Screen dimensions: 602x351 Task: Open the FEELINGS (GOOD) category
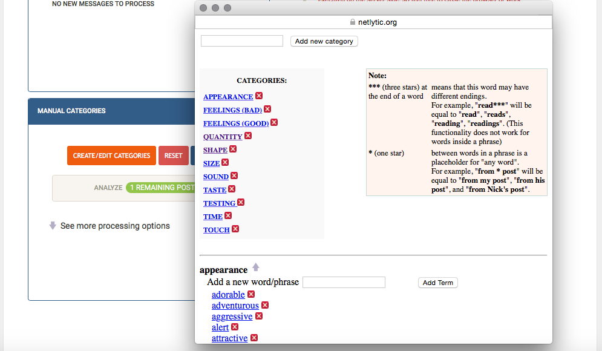235,123
